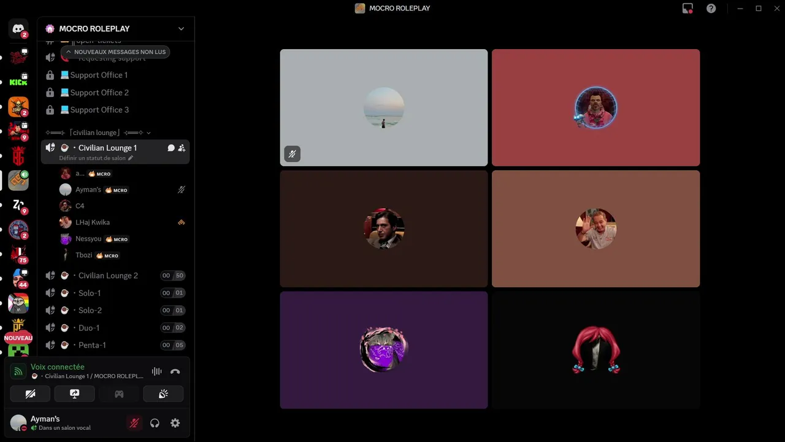This screenshot has width=785, height=442.
Task: View voice connection quality signal icon
Action: pyautogui.click(x=18, y=371)
